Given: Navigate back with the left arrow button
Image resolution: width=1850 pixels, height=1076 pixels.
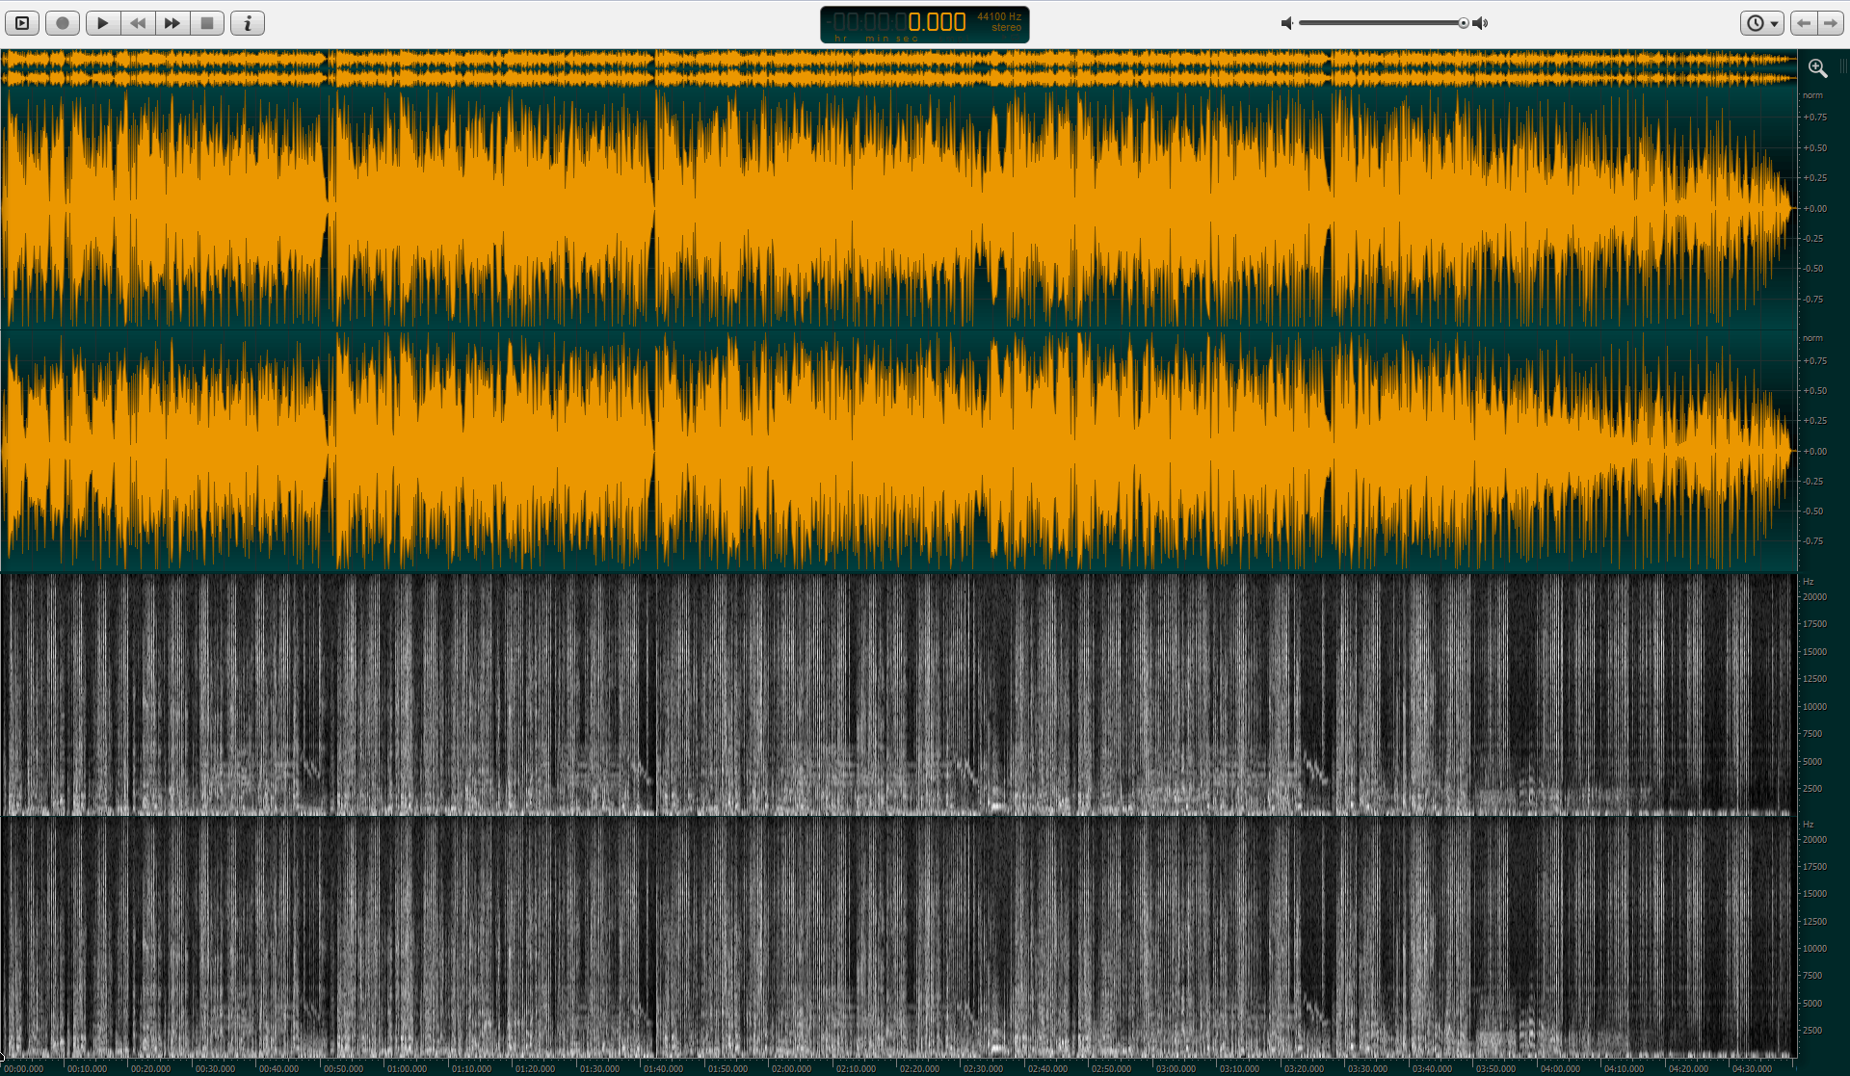Looking at the screenshot, I should click(x=1804, y=23).
